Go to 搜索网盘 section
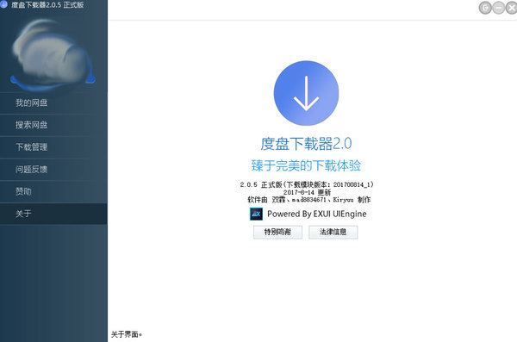The height and width of the screenshot is (342, 517). point(53,125)
